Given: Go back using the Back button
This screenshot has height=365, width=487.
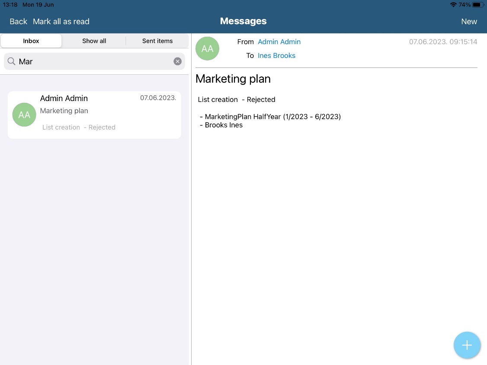Looking at the screenshot, I should tap(18, 22).
